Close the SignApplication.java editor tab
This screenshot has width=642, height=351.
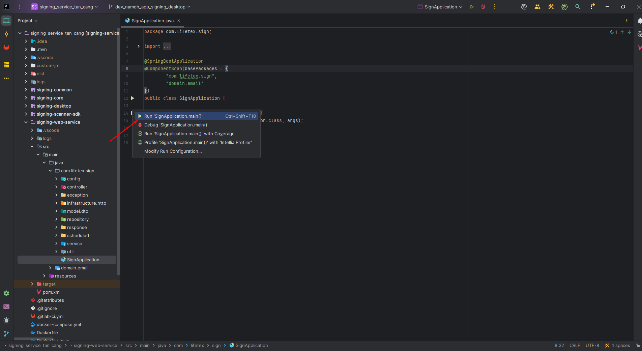click(179, 21)
